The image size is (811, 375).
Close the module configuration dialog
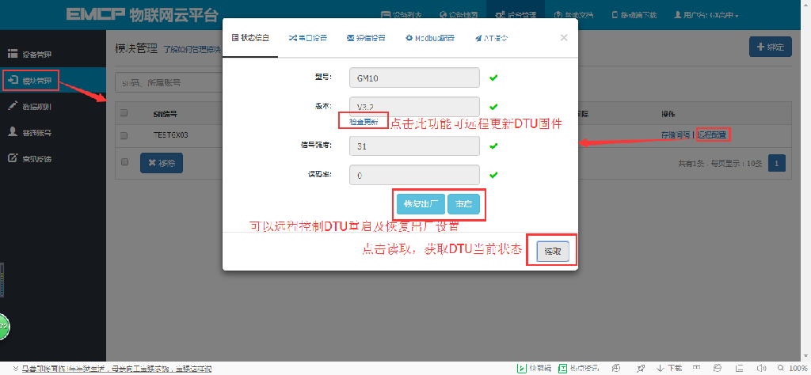pyautogui.click(x=563, y=37)
